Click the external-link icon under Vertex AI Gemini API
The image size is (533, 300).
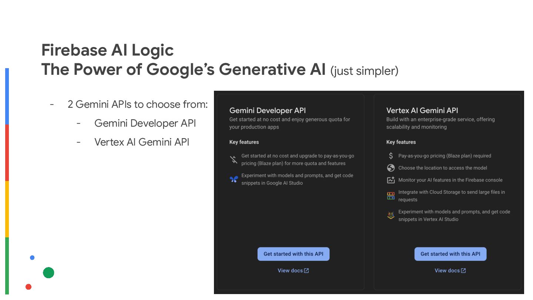(x=463, y=271)
